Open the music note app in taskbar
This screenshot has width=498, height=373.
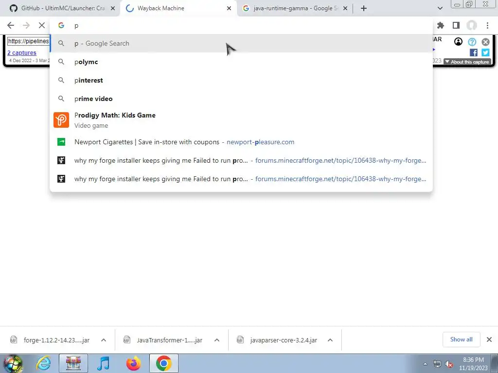(104, 363)
